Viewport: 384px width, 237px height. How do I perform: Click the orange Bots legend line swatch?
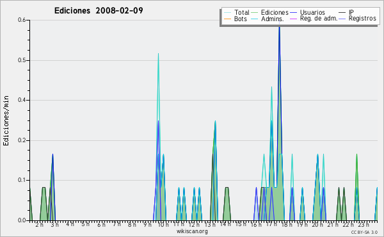coord(227,19)
